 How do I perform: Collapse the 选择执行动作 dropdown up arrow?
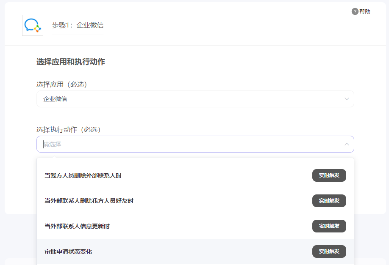click(x=347, y=144)
